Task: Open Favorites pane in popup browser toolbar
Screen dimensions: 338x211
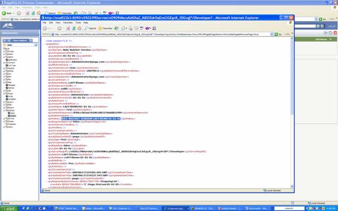Action: pos(105,28)
